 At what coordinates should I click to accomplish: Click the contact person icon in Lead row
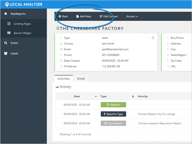153,38
